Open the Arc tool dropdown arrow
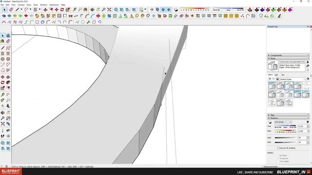 point(30,10)
